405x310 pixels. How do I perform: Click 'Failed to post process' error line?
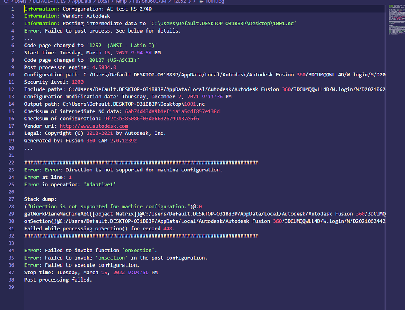[103, 31]
